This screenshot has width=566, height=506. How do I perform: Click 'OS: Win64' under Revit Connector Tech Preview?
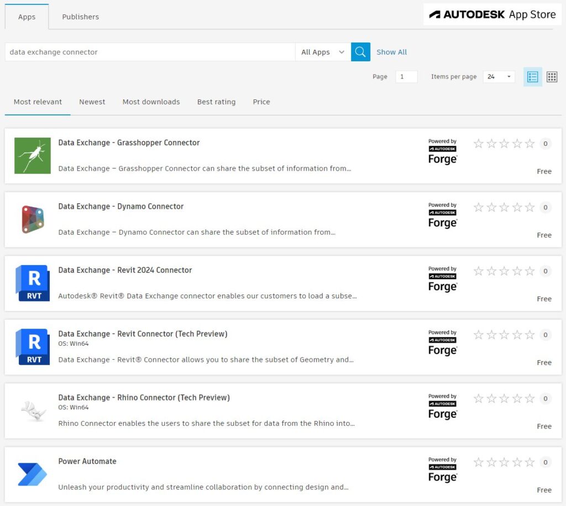point(74,344)
